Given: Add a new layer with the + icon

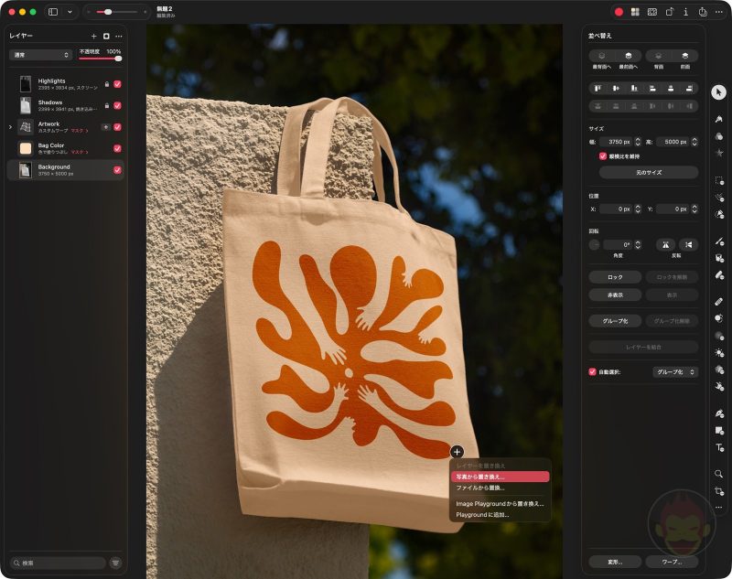Looking at the screenshot, I should (94, 36).
